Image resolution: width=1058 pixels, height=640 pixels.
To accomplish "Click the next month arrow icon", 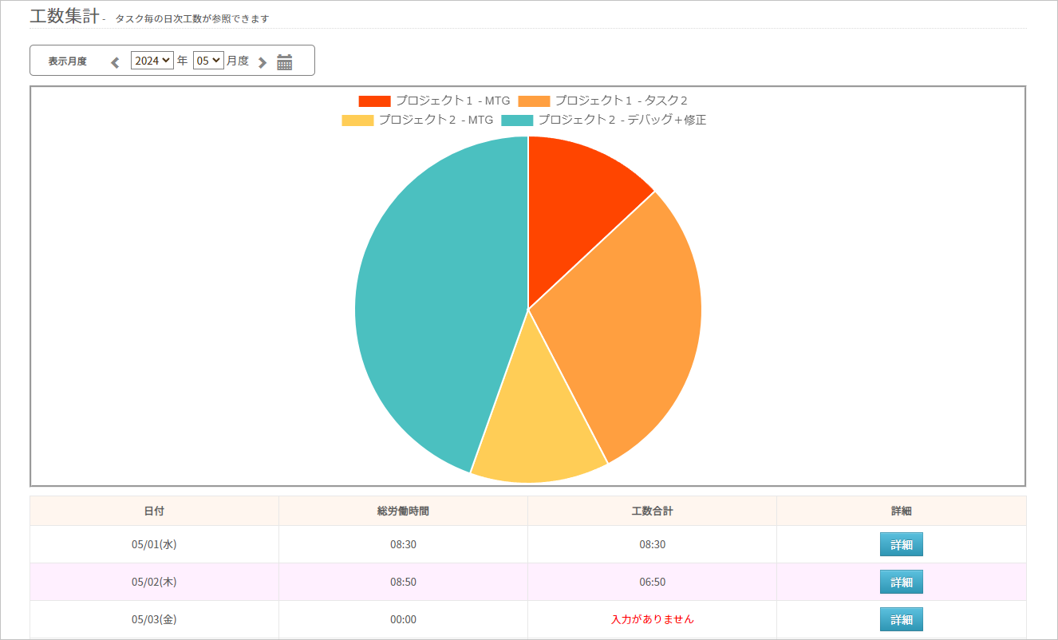I will click(x=263, y=62).
